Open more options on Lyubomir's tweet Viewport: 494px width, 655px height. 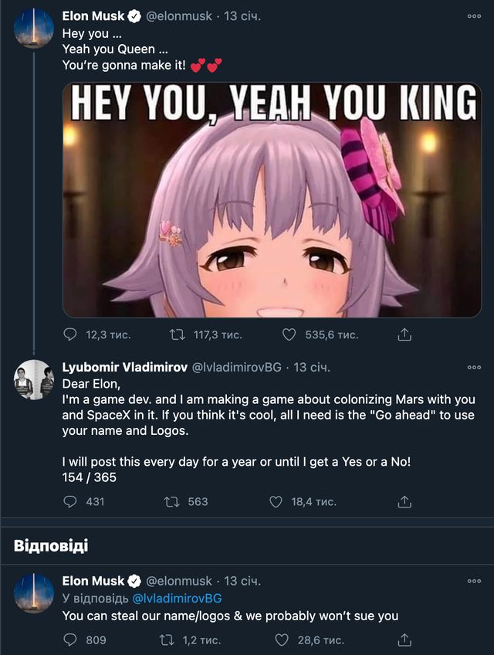474,367
